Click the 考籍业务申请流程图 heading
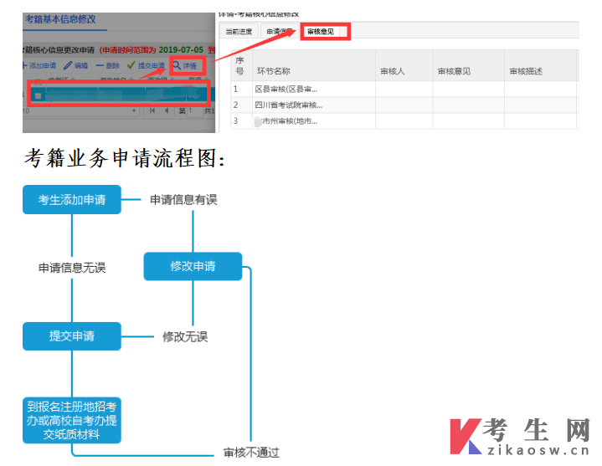 click(x=125, y=158)
